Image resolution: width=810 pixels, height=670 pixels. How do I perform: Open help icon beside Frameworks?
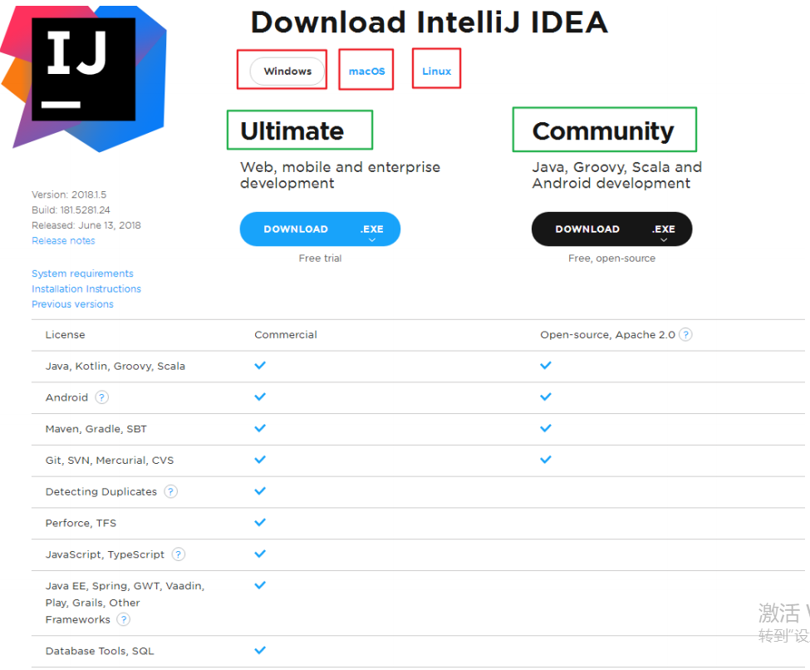(x=124, y=619)
